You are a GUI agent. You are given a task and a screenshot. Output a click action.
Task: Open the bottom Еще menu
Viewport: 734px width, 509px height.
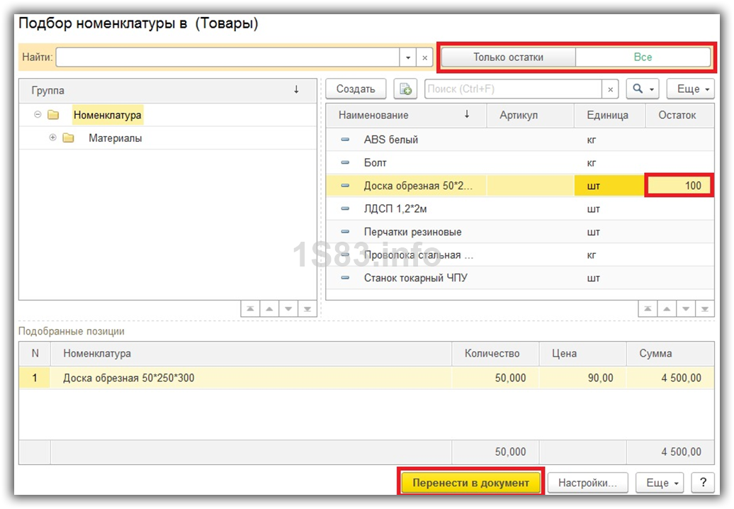[x=659, y=483]
